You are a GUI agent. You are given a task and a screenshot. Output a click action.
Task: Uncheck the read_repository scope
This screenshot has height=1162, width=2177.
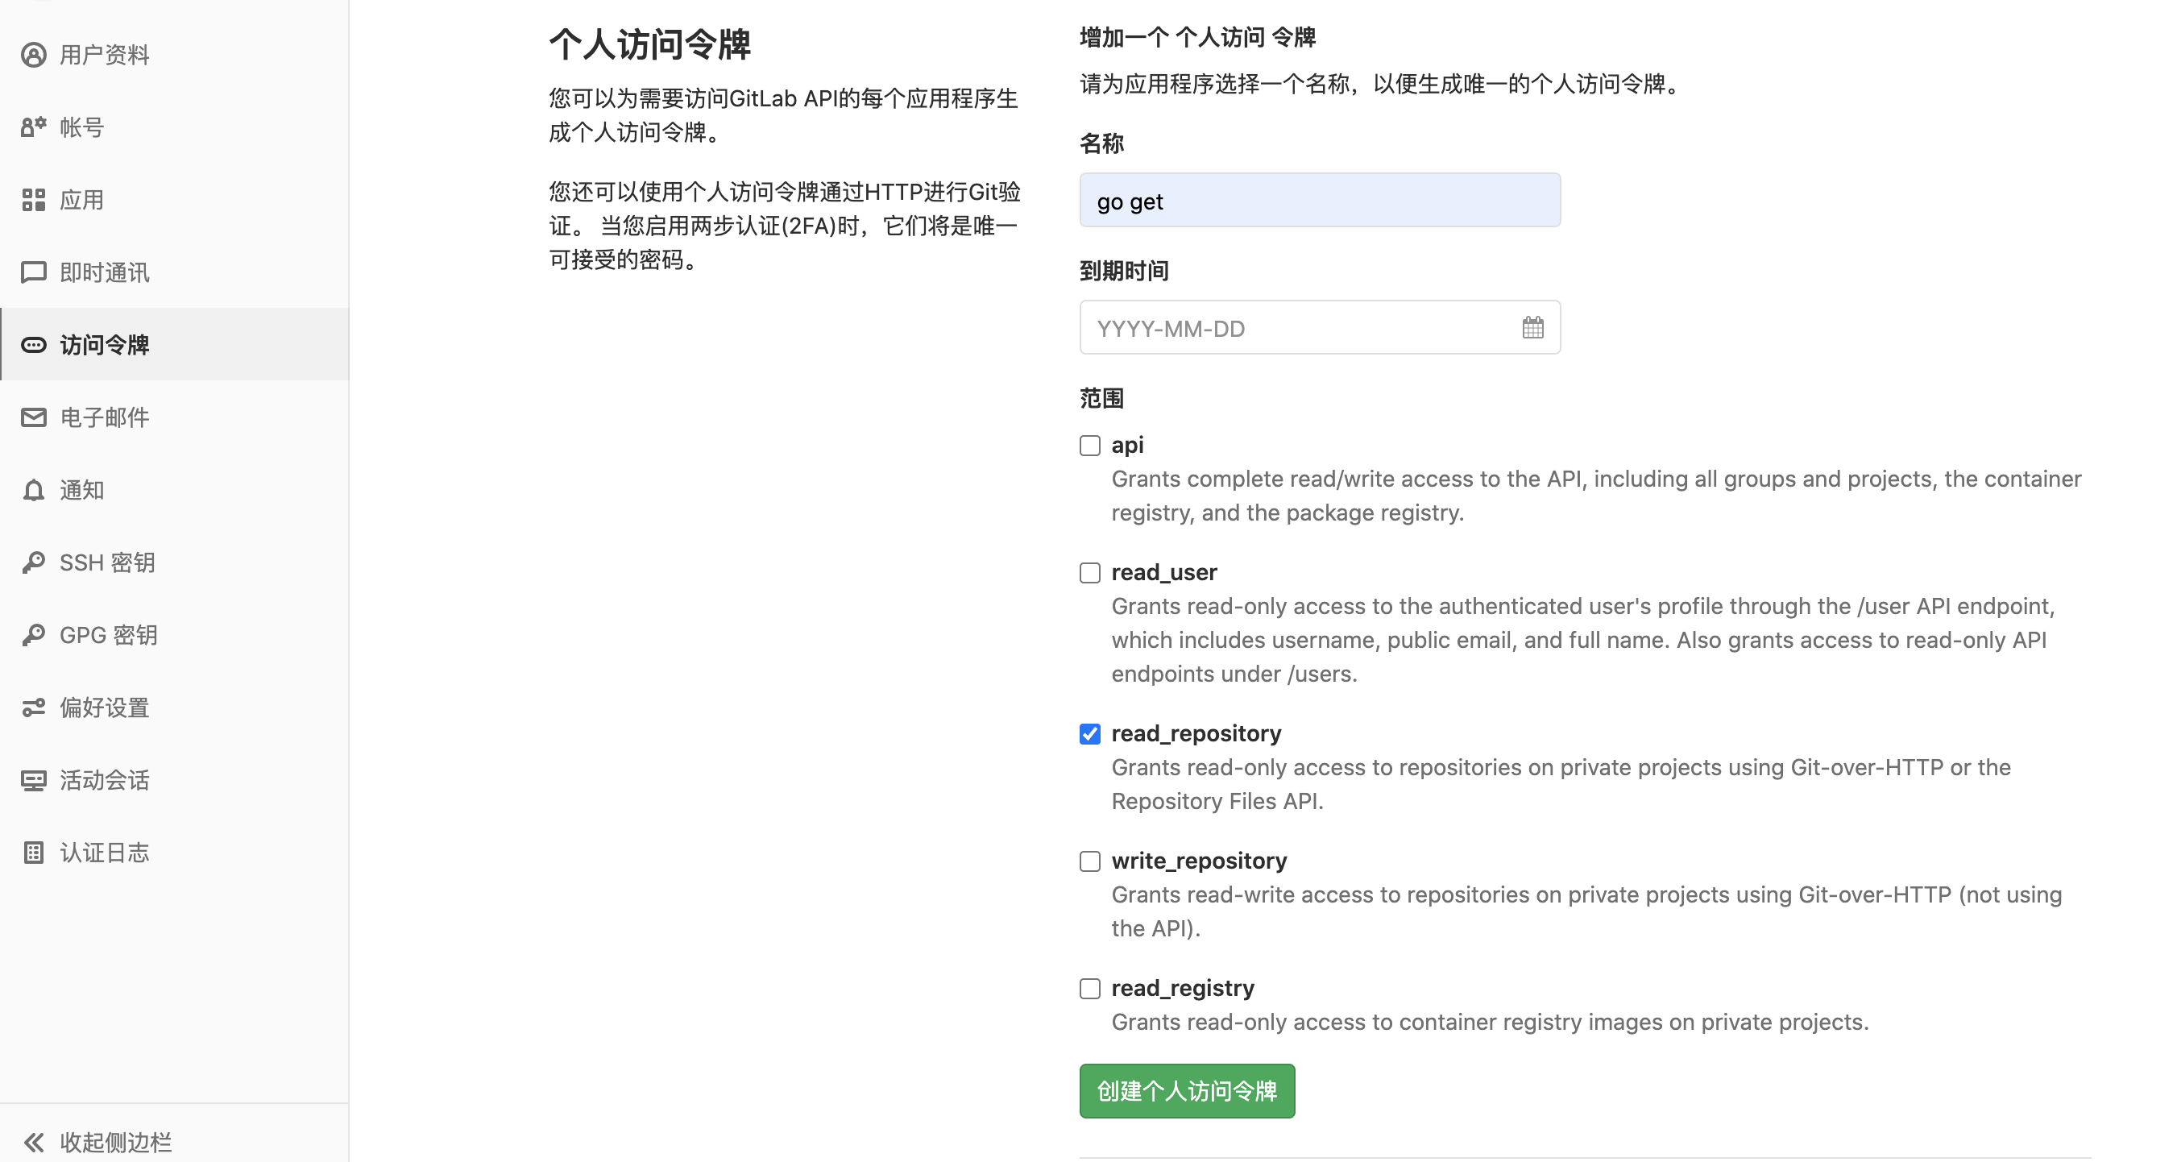pyautogui.click(x=1089, y=734)
